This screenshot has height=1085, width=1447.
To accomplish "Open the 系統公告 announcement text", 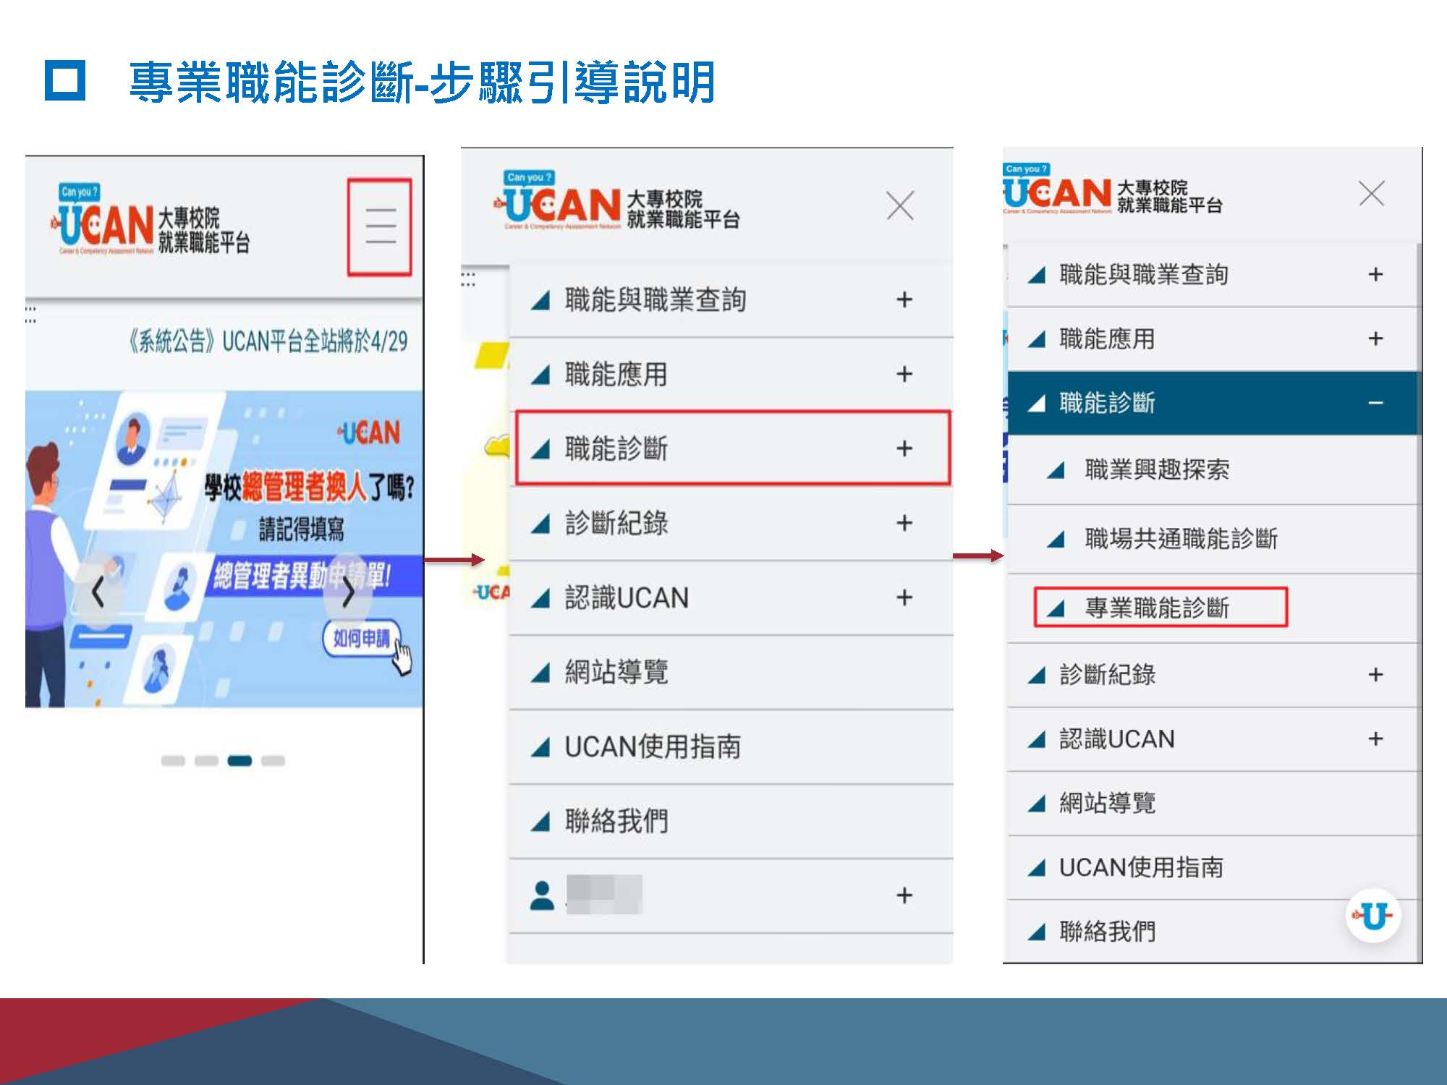I will click(268, 341).
